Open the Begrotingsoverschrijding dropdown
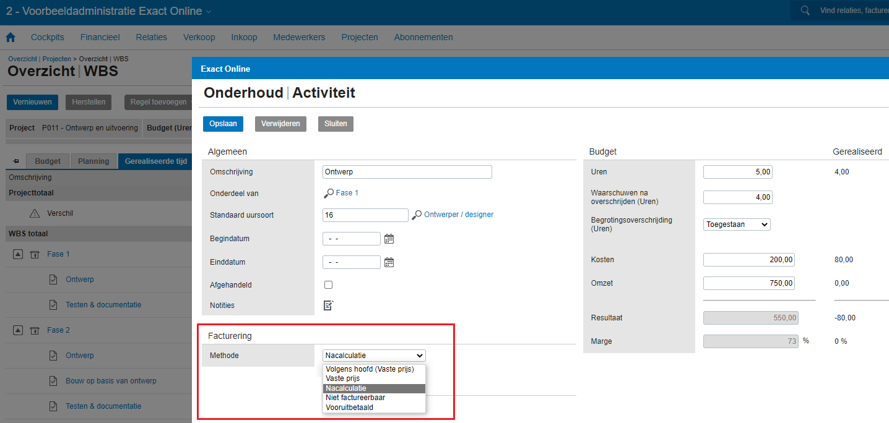This screenshot has width=889, height=423. click(737, 224)
